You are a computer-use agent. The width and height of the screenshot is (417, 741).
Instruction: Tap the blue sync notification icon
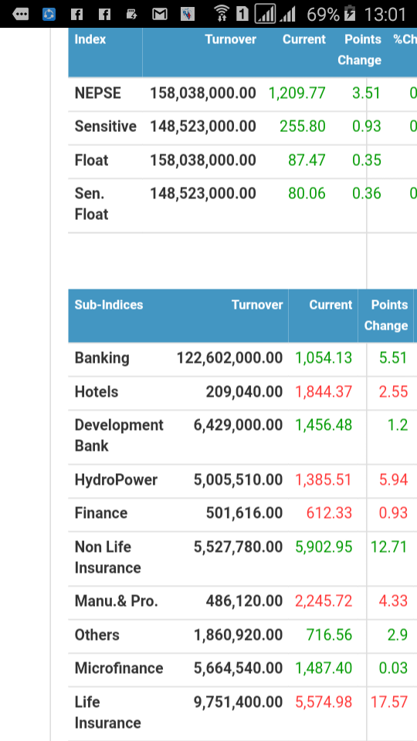49,14
